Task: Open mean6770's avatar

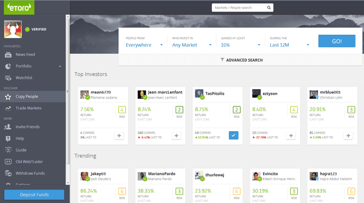Action: [85, 95]
